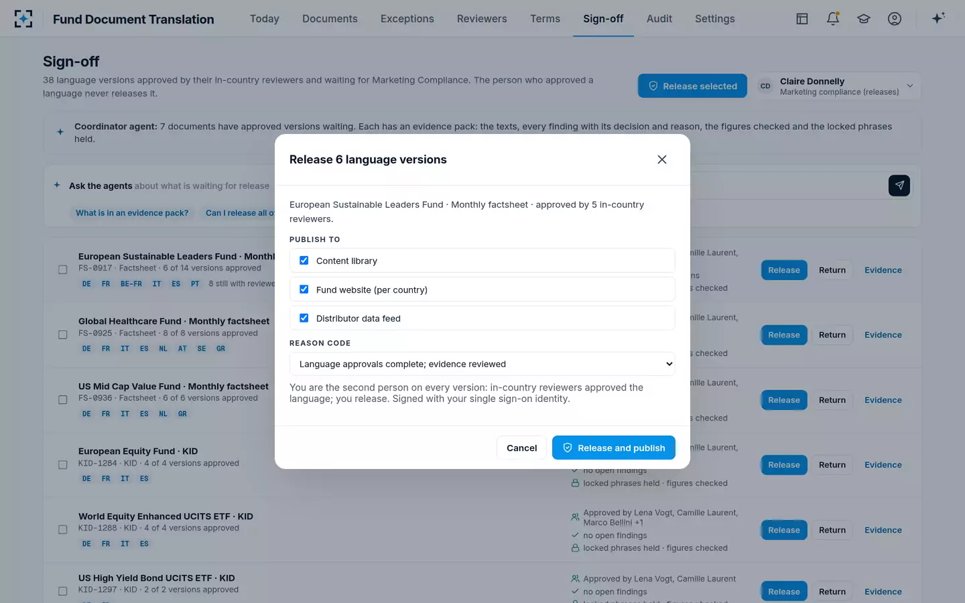Click the NL tag on US Mid Cap Value
Image resolution: width=965 pixels, height=603 pixels.
tap(163, 414)
